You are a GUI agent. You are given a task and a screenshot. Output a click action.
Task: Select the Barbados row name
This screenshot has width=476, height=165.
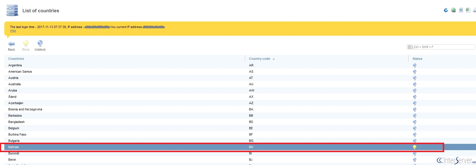pos(15,116)
